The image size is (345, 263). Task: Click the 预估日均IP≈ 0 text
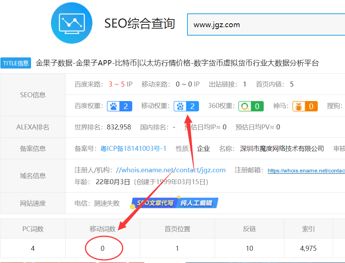(205, 127)
